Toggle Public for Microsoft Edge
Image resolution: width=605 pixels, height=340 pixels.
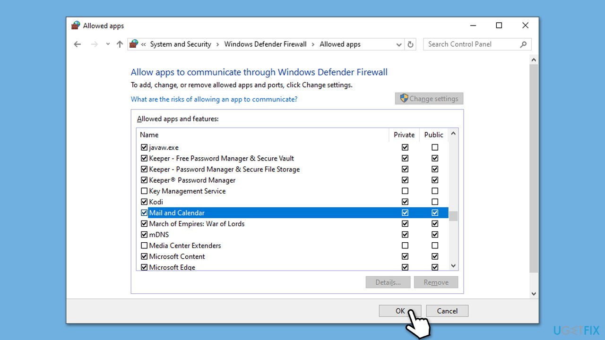coord(435,267)
